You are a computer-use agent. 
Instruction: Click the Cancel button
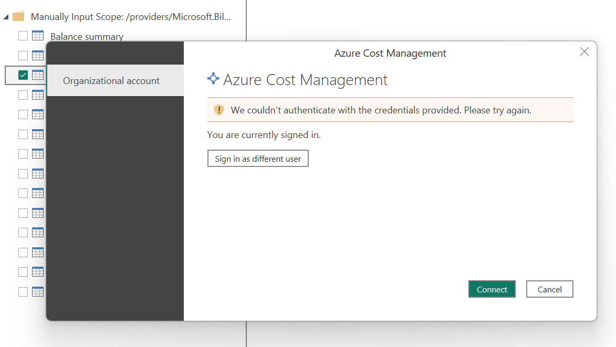(549, 289)
